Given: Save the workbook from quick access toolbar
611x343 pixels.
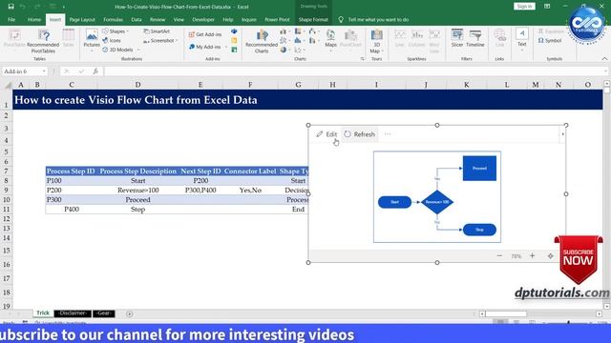Looking at the screenshot, I should [11, 7].
